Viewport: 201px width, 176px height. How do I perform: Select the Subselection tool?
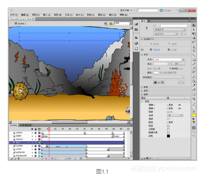pos(194,29)
